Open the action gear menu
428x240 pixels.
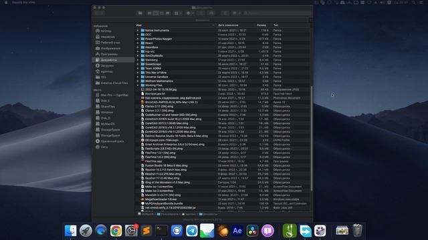pos(190,13)
